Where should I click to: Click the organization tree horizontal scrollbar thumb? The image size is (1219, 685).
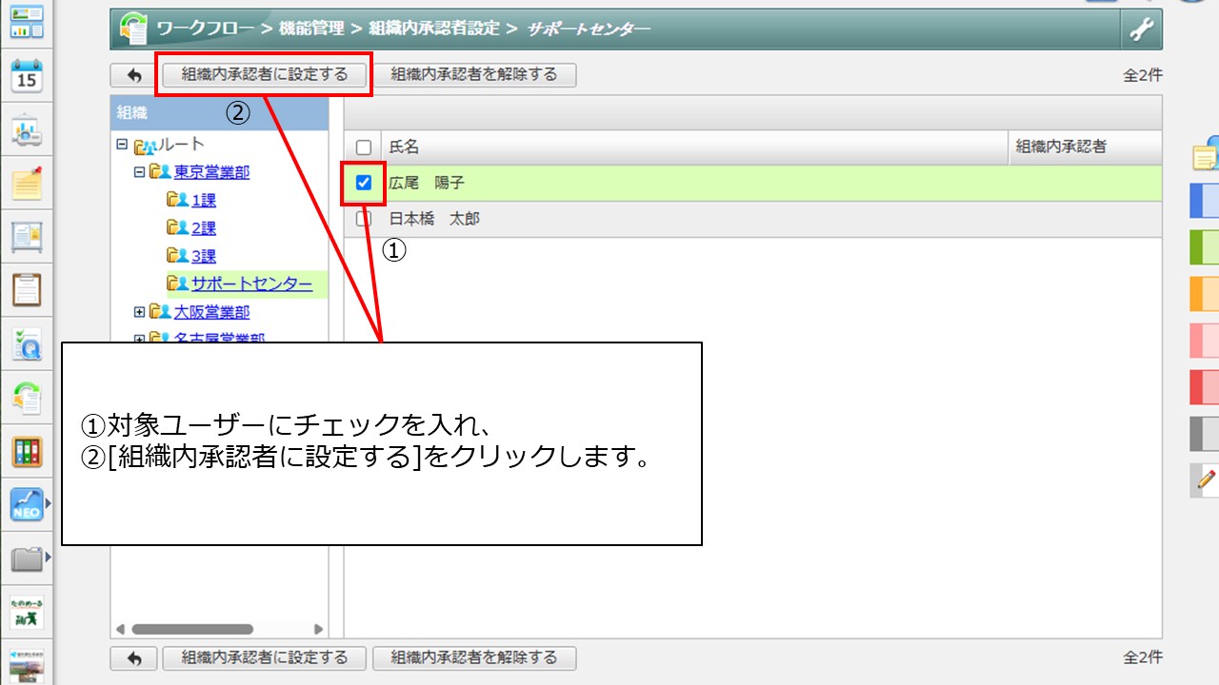click(192, 629)
